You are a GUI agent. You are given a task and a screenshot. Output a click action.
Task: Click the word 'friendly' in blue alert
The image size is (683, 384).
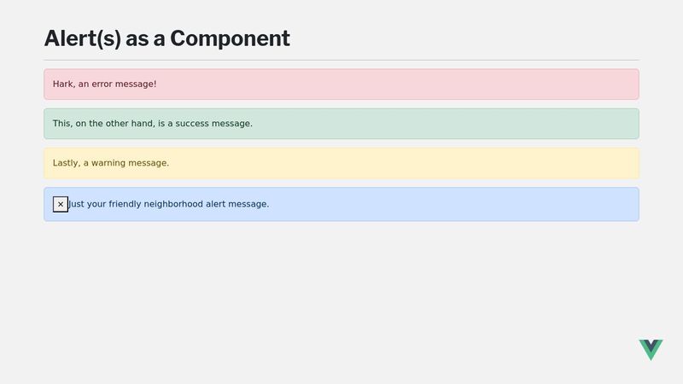tap(125, 204)
